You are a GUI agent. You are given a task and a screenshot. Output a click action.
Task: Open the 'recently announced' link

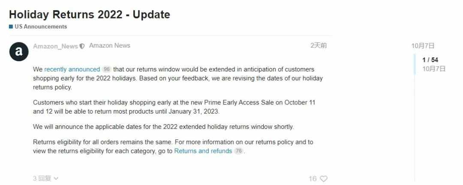(72, 69)
